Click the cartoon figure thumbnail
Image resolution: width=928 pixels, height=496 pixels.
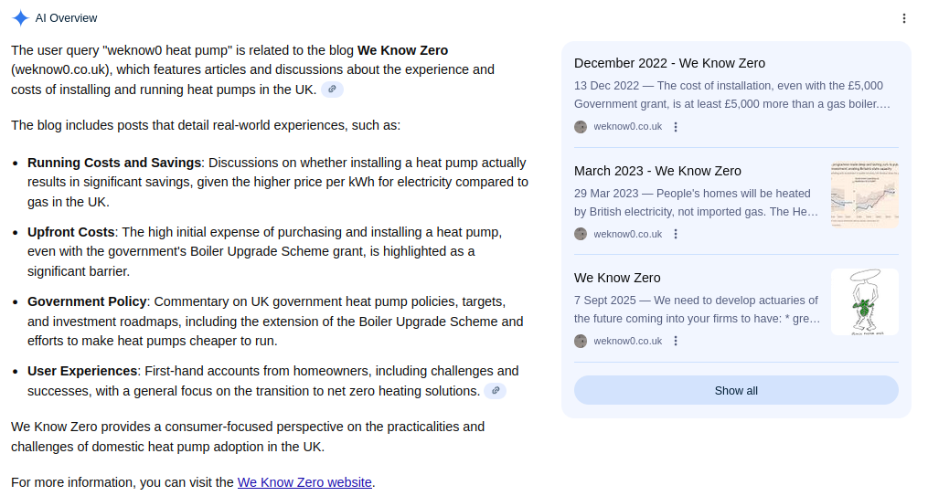(x=864, y=301)
